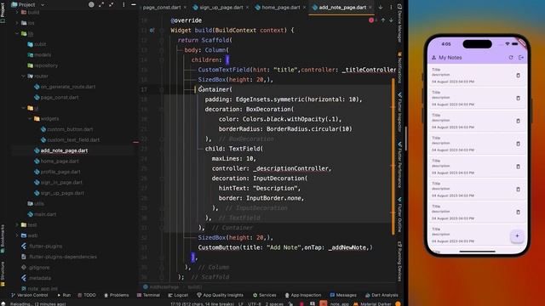Open profile_page.dart in project tree
Screen dimensions: 545x306
click(60, 172)
